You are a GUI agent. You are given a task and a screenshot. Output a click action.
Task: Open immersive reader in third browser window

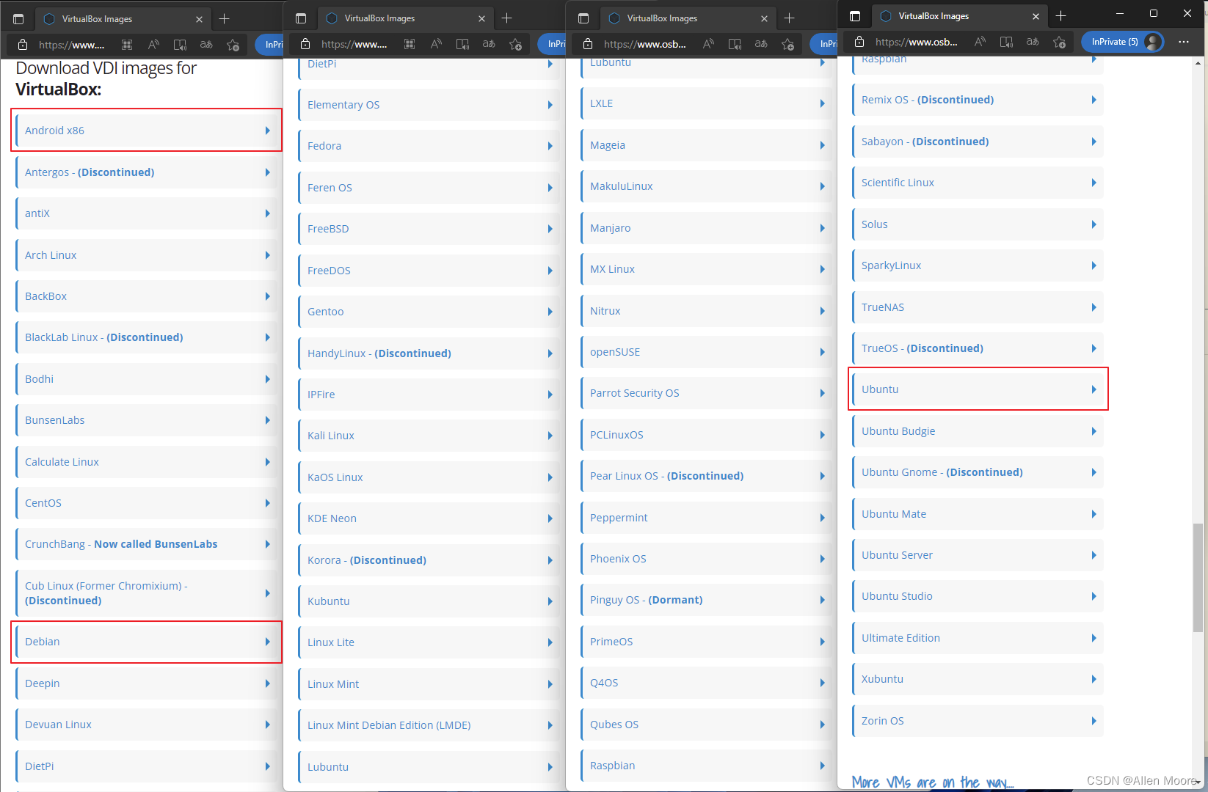coord(735,44)
